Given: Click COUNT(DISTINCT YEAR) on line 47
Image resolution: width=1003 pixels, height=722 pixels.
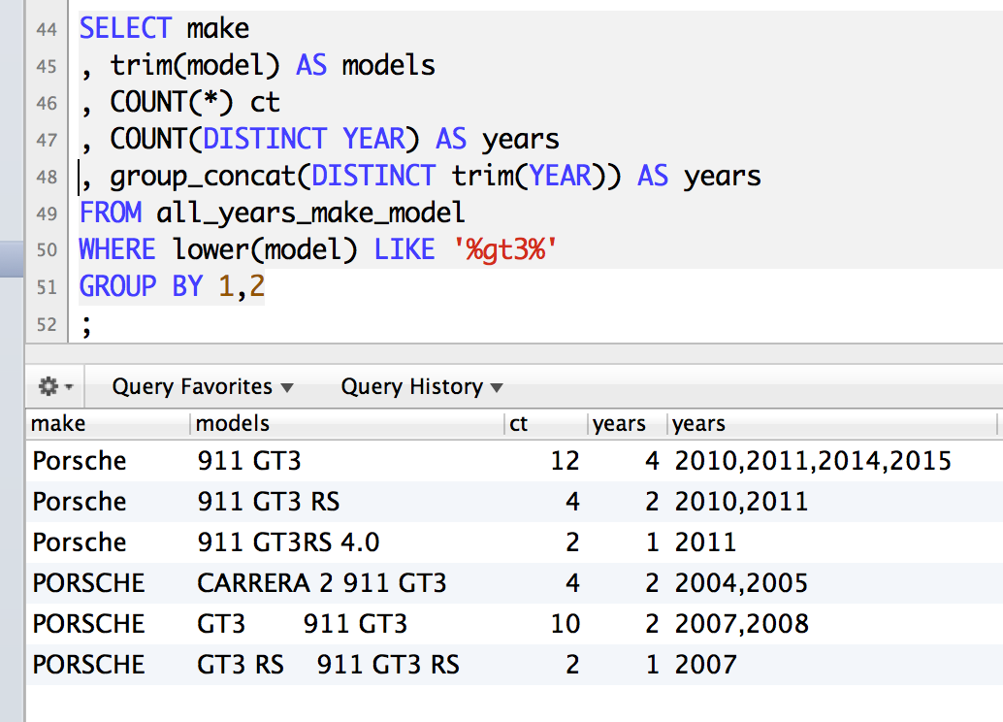Looking at the screenshot, I should click(265, 139).
